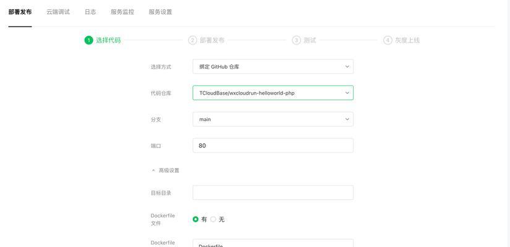The image size is (510, 247).
Task: Click step 3 circle icon for 测试
Action: [296, 40]
